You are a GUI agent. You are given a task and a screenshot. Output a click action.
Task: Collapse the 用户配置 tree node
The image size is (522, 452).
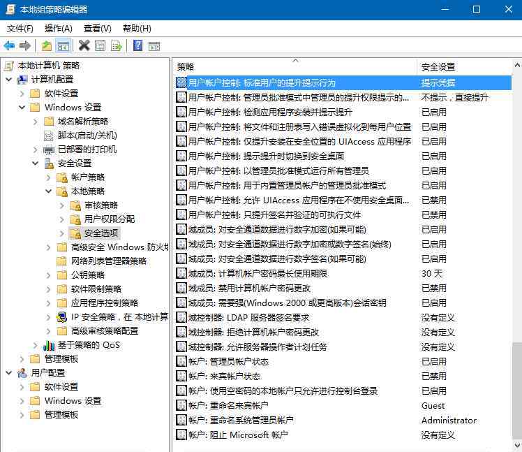(x=9, y=373)
